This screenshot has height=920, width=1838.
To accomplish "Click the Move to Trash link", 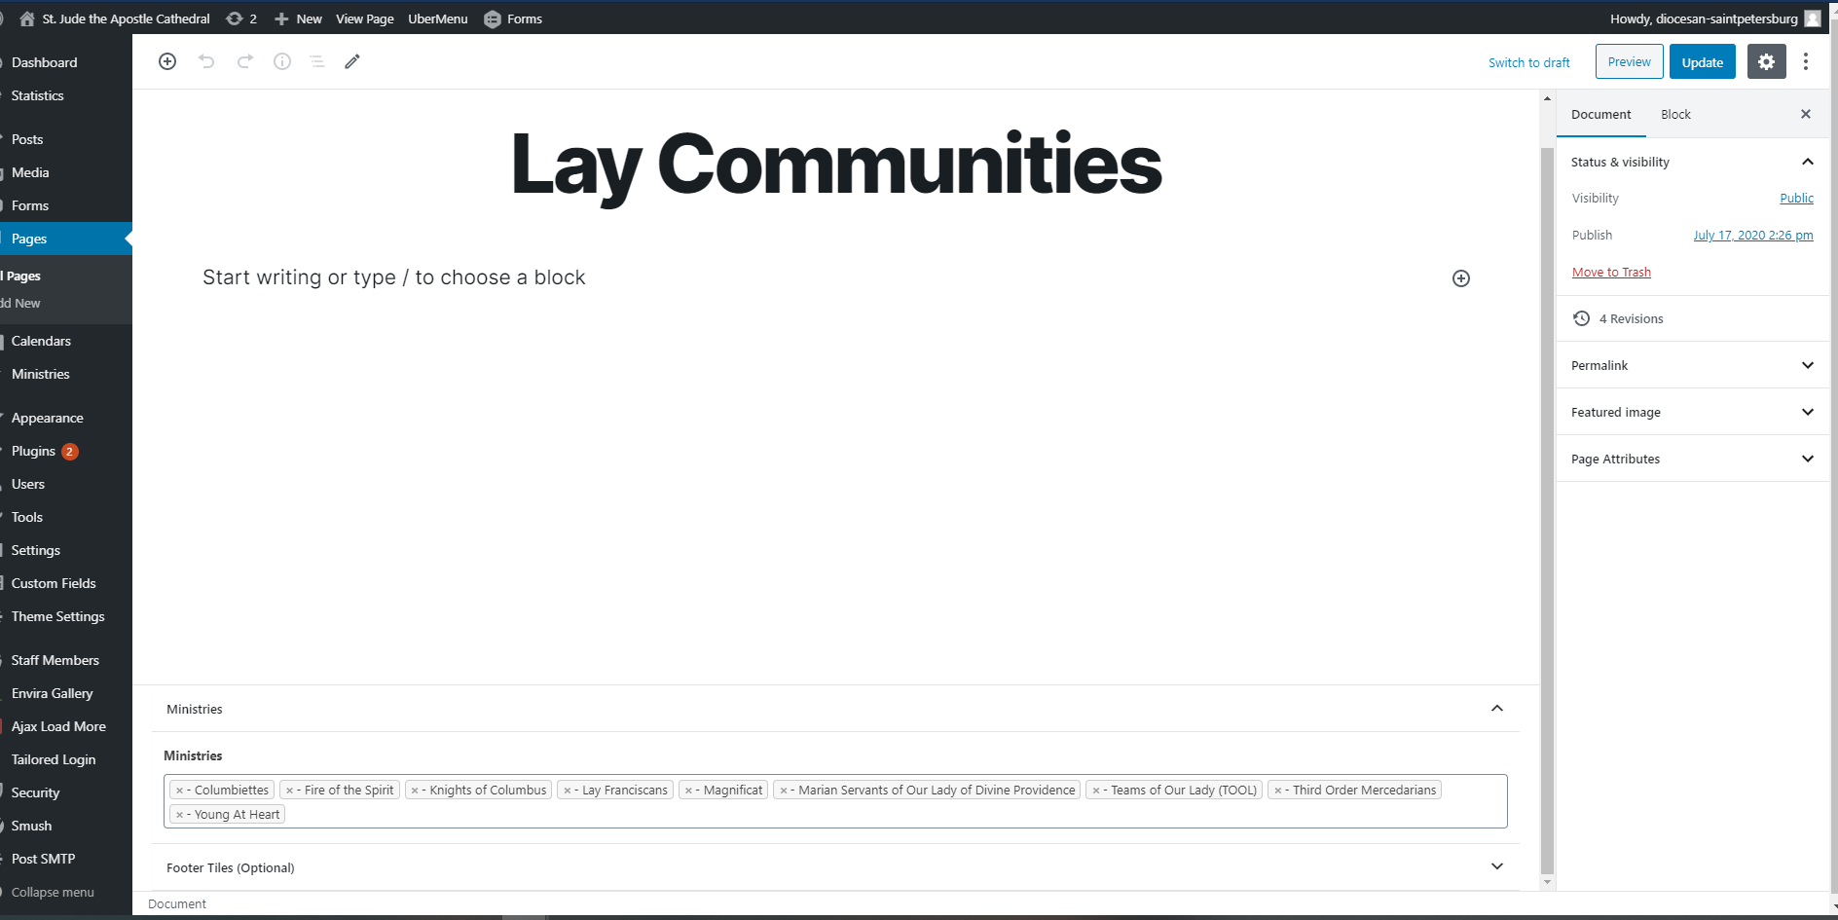I will (1611, 272).
